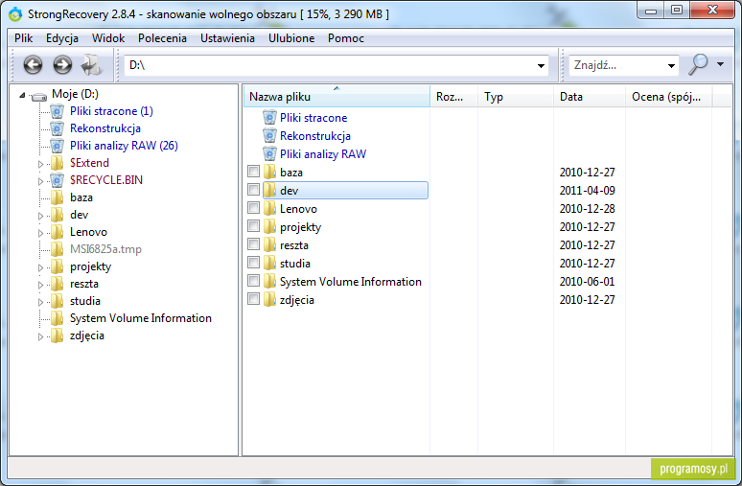Click the baza folder icon in the tree
742x486 pixels.
(x=57, y=197)
